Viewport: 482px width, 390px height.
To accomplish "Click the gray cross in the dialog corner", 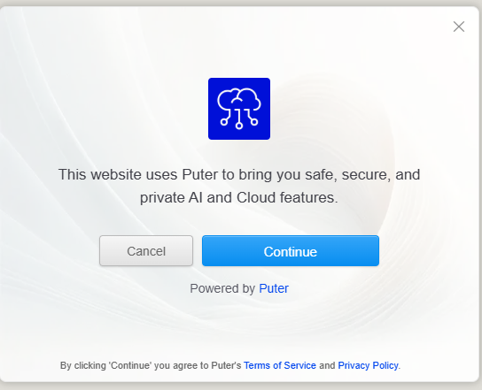I will coord(459,27).
